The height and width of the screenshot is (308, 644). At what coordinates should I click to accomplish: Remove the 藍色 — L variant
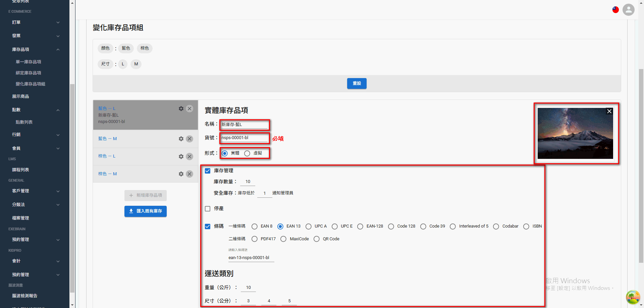tap(190, 109)
